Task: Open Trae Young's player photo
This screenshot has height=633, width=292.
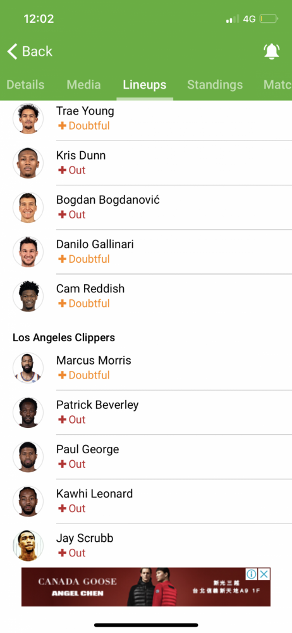Action: click(28, 118)
